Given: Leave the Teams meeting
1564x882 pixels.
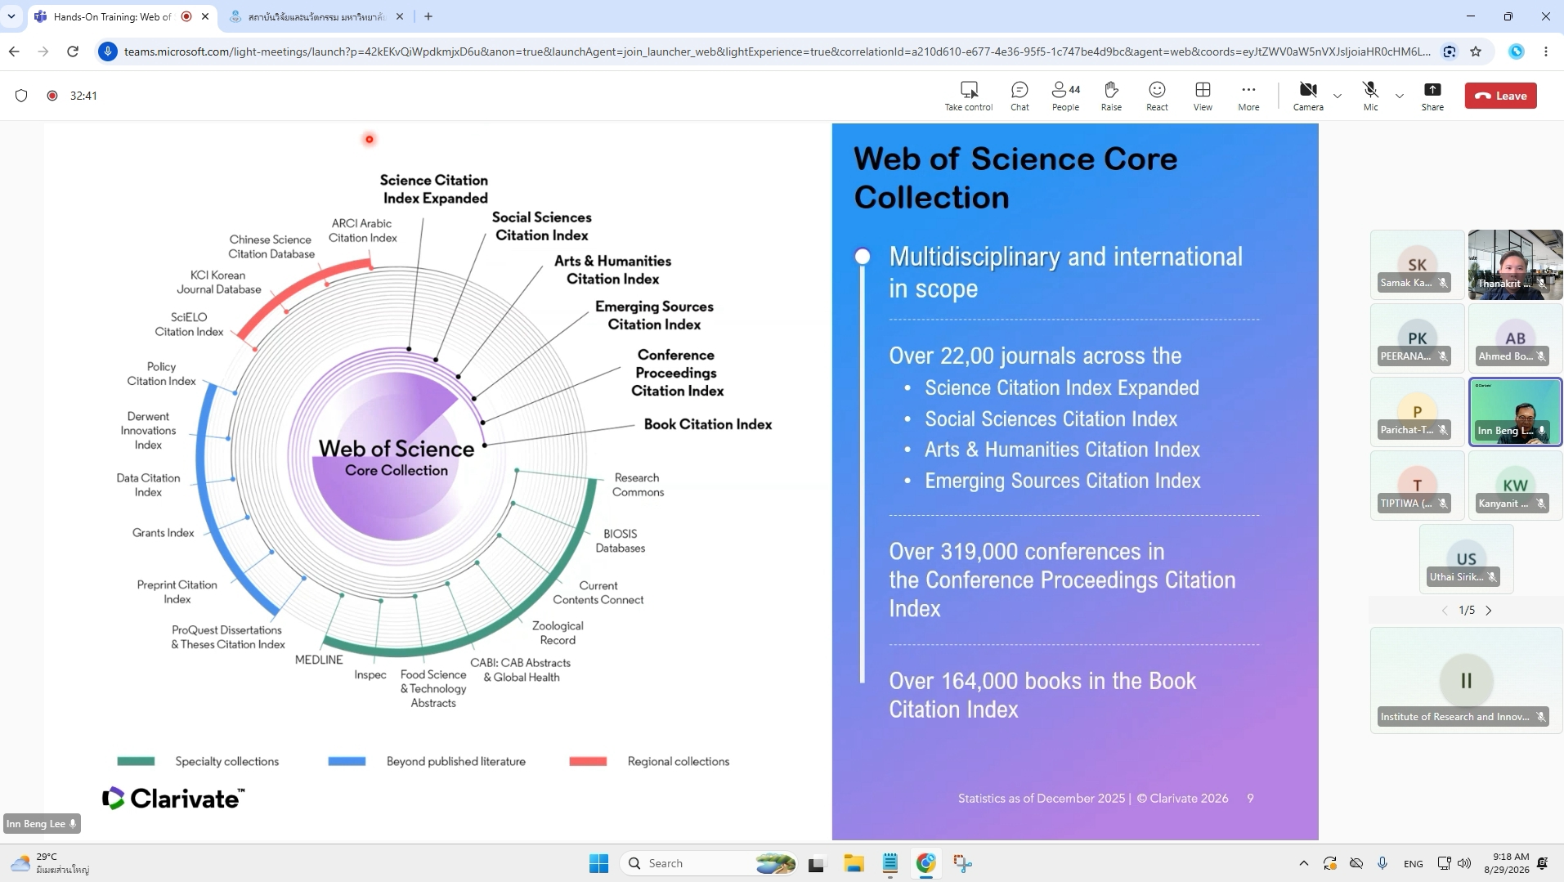Looking at the screenshot, I should click(x=1501, y=96).
